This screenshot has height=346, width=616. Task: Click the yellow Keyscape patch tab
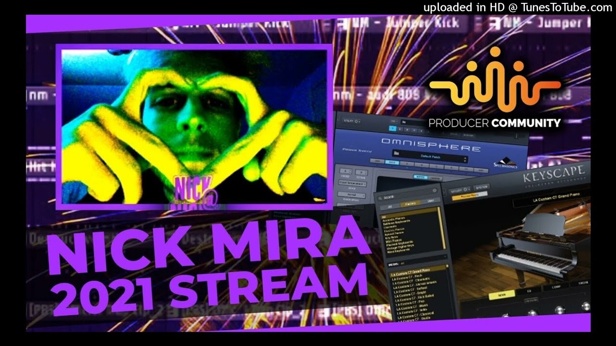pyautogui.click(x=470, y=196)
